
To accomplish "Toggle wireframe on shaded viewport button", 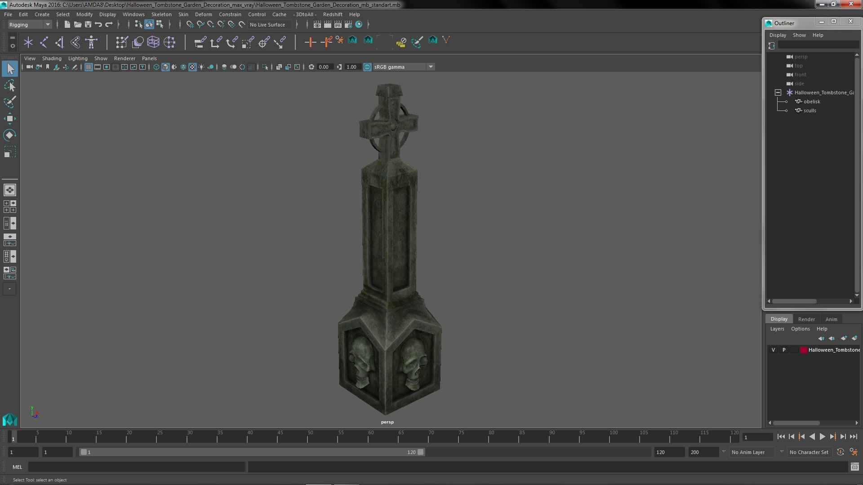I will pyautogui.click(x=183, y=67).
